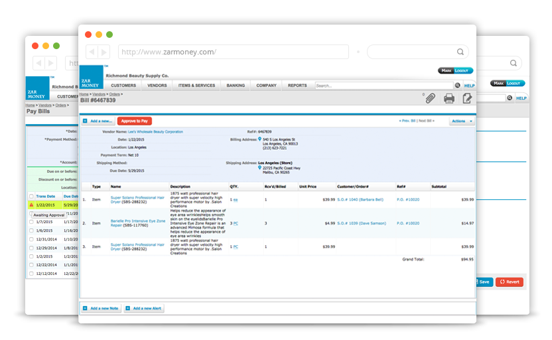Click the Help link in the right rear window
The image size is (552, 340).
[521, 98]
